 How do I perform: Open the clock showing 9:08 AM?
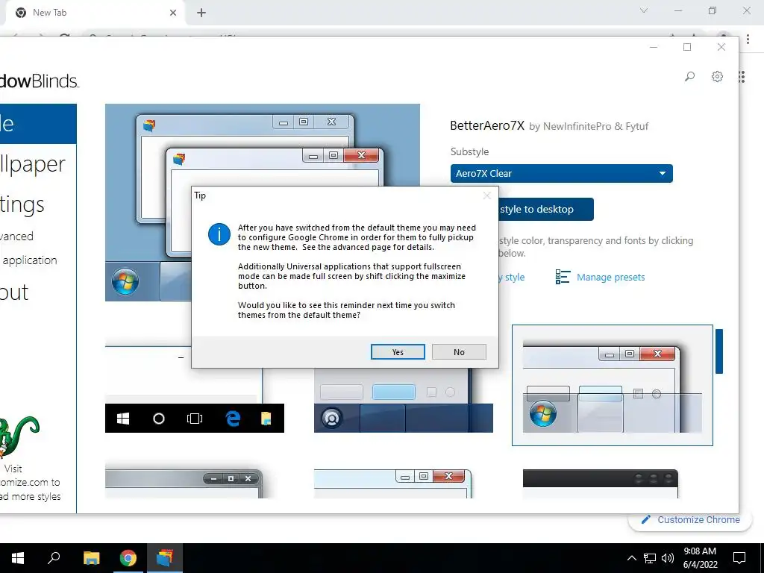[x=700, y=558]
